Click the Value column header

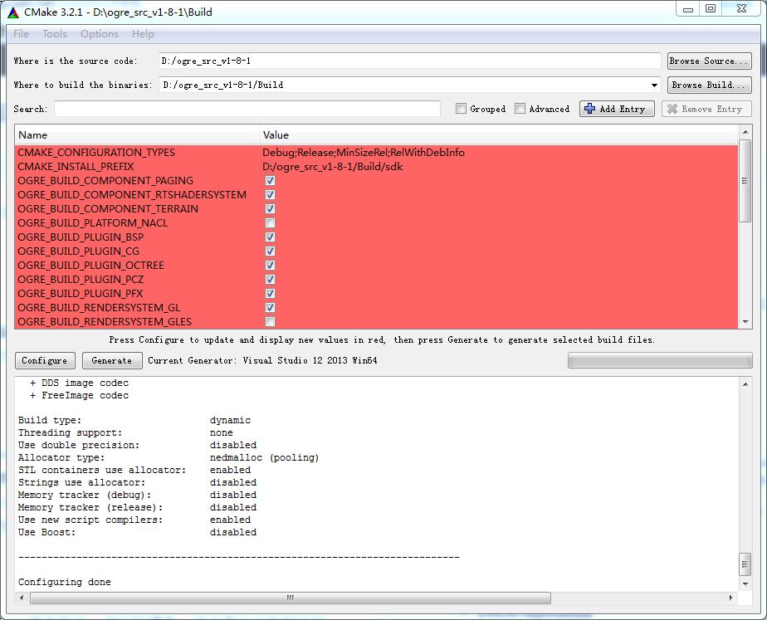coord(498,135)
